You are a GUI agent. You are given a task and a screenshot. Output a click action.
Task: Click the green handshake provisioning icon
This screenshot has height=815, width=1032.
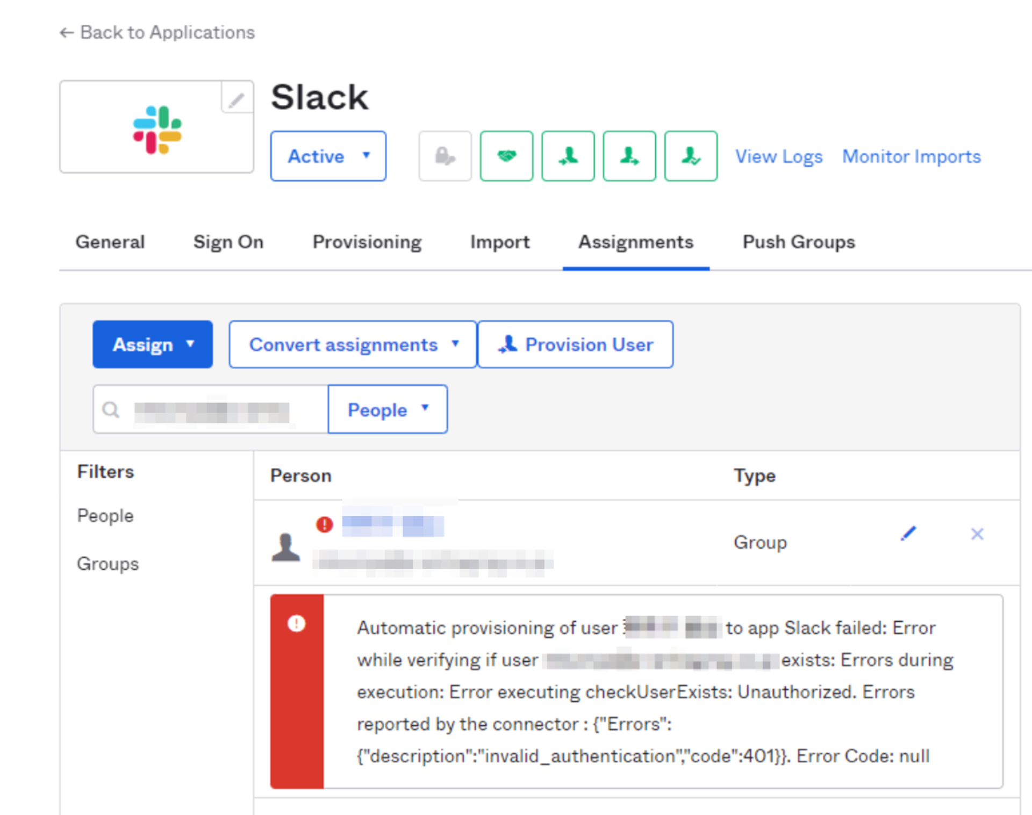(506, 156)
